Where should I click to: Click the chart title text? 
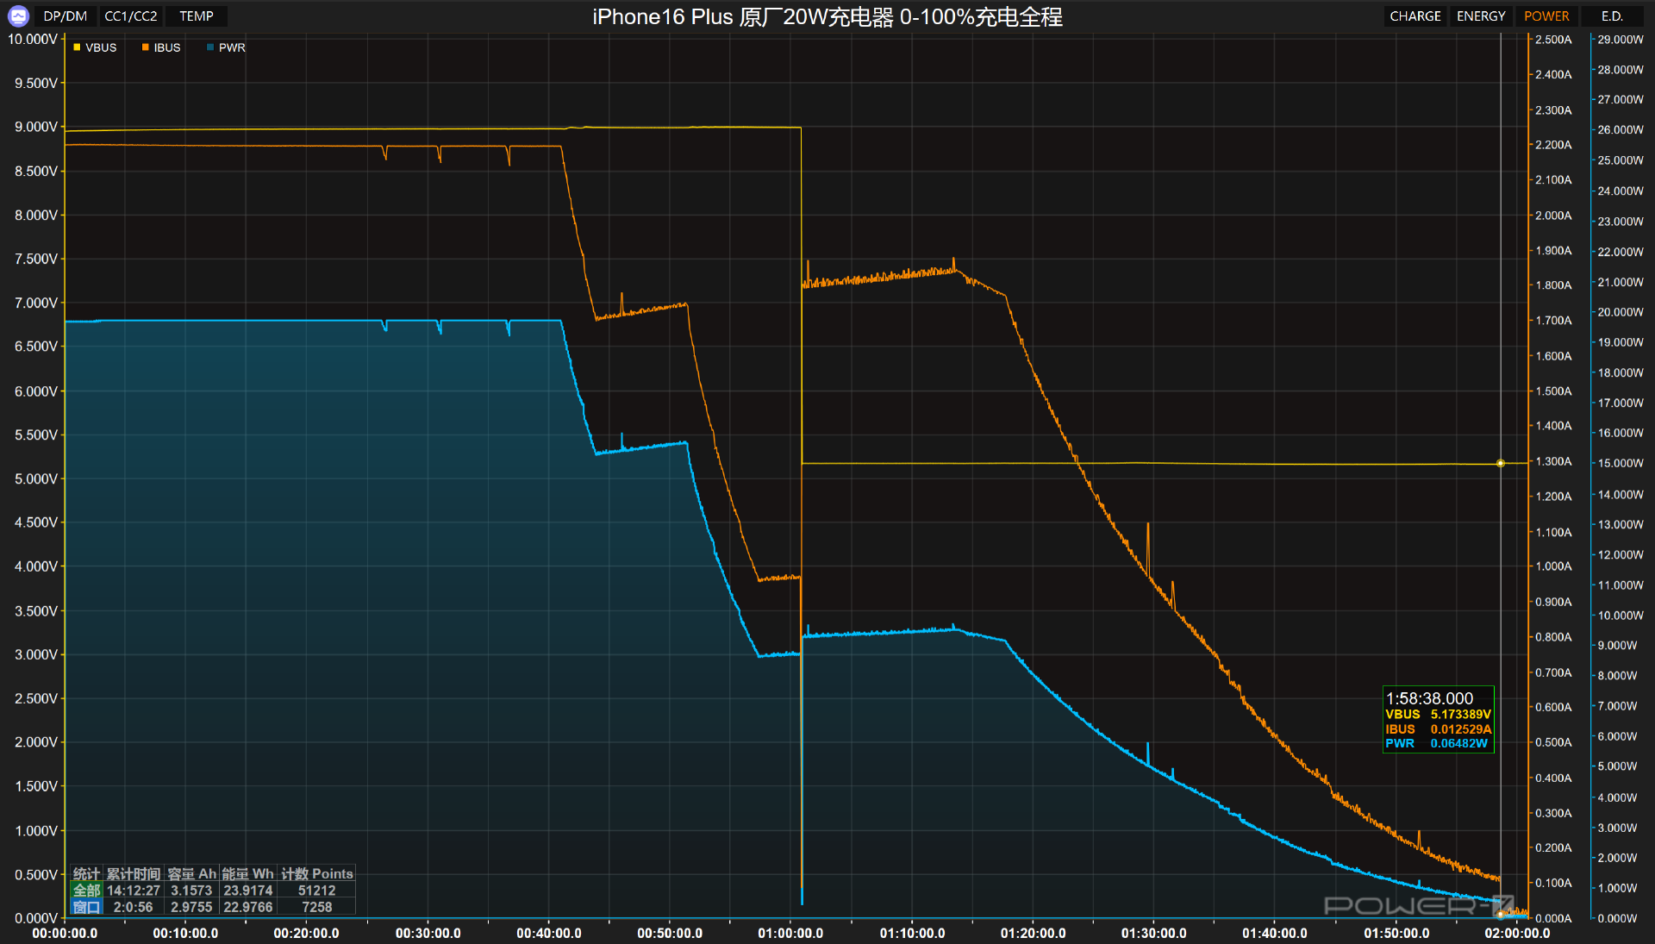pos(827,17)
